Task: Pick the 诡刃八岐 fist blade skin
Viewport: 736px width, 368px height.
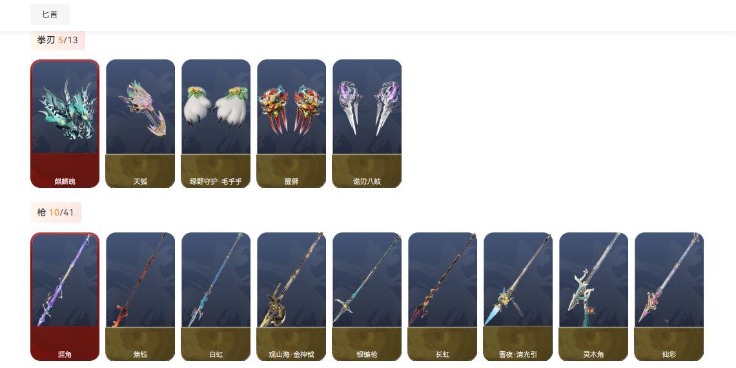Action: point(367,123)
